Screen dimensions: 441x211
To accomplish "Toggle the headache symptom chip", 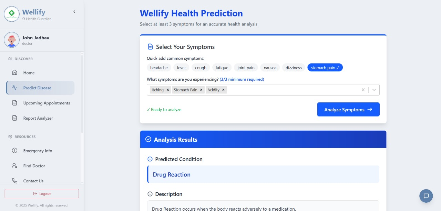I will coord(159,68).
